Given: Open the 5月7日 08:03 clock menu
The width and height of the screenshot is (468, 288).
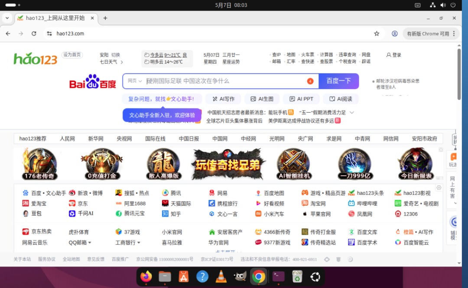Looking at the screenshot, I should coord(231,5).
